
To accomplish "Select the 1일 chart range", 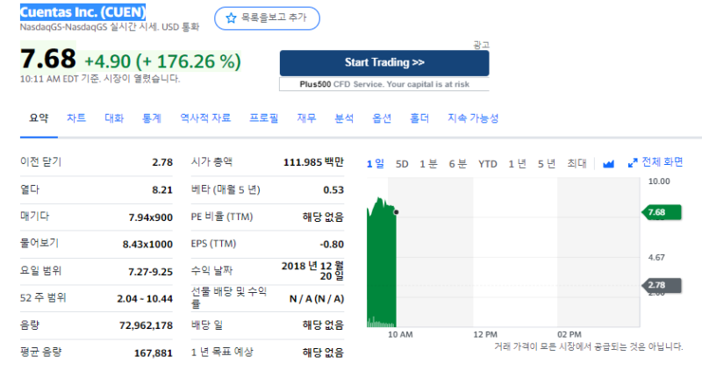I will (376, 164).
